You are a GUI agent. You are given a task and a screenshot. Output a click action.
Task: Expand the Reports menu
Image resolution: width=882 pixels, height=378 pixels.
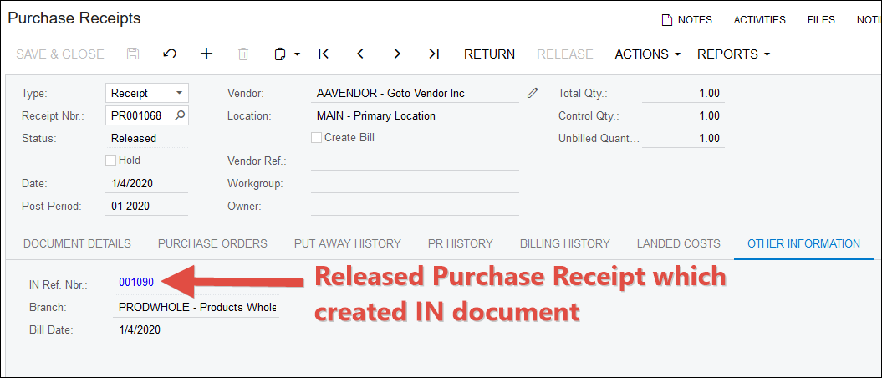733,54
